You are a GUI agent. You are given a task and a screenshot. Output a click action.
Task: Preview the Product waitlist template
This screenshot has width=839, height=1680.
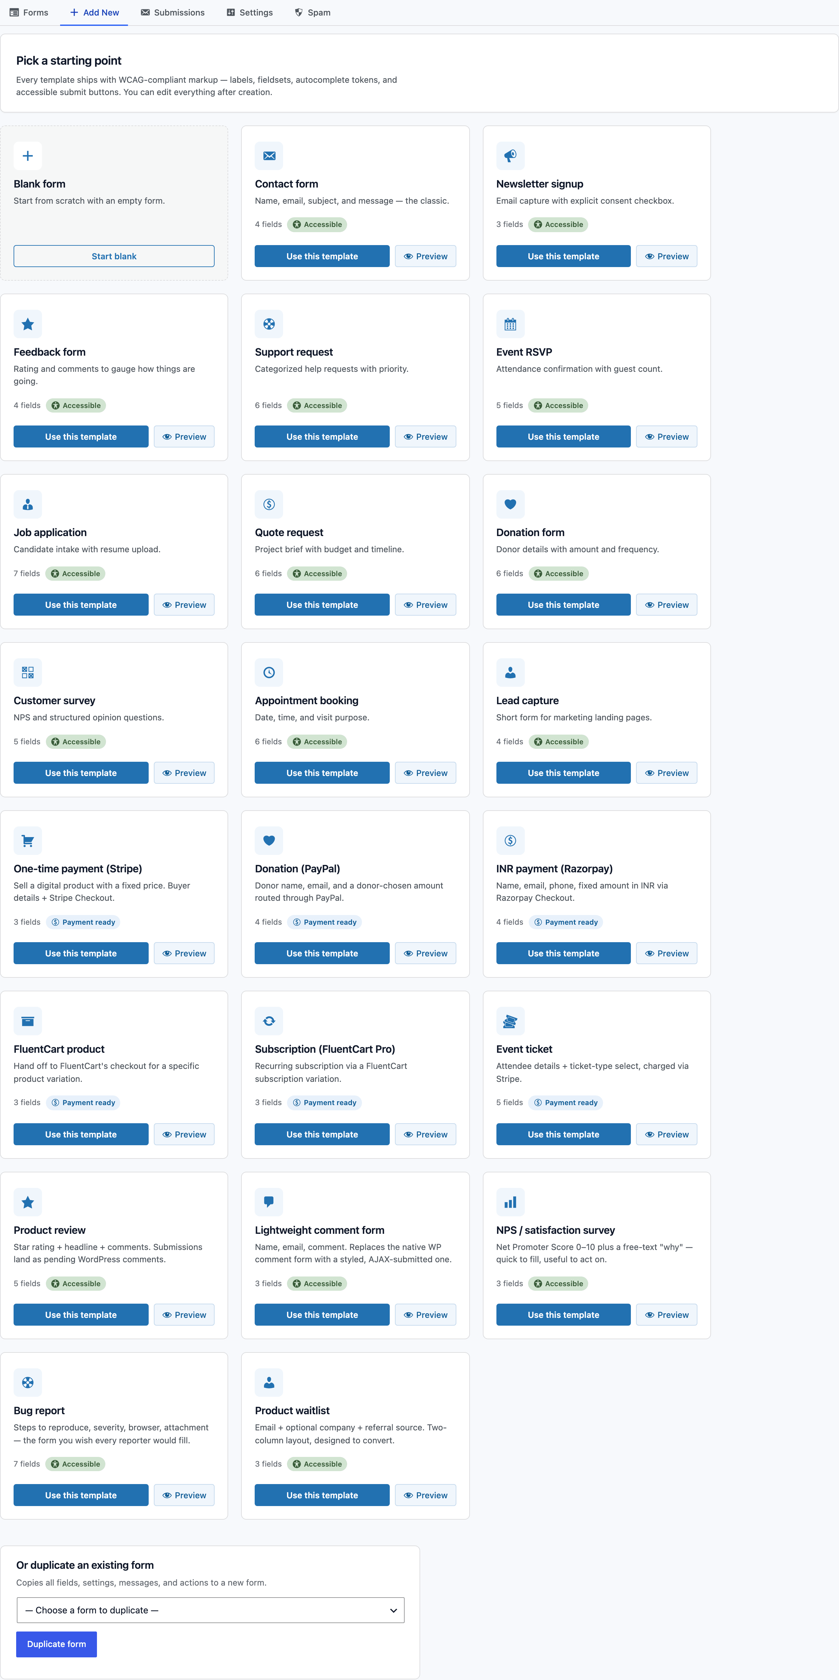point(425,1495)
